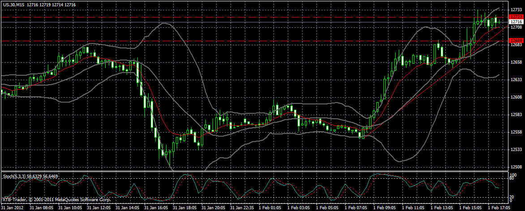Click the 1 Feb 17:05 time label
The height and width of the screenshot is (211, 525).
click(x=499, y=208)
